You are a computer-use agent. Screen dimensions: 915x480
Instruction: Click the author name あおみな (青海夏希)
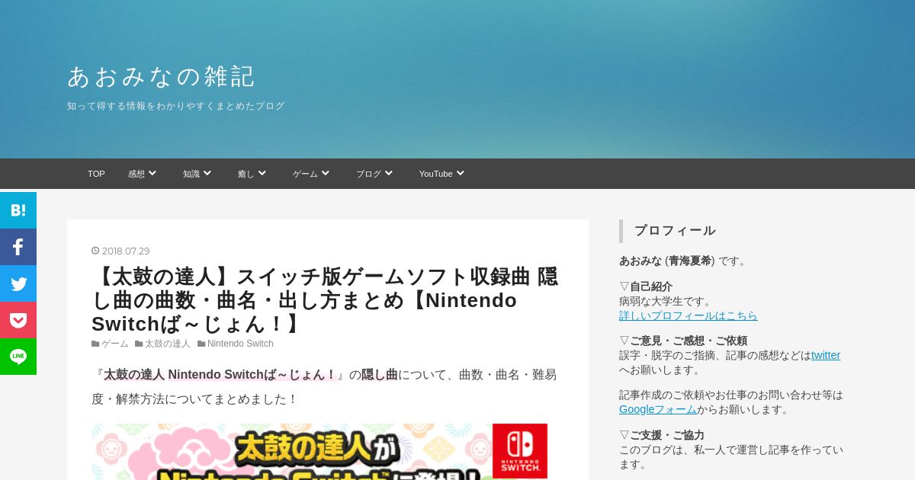click(667, 261)
